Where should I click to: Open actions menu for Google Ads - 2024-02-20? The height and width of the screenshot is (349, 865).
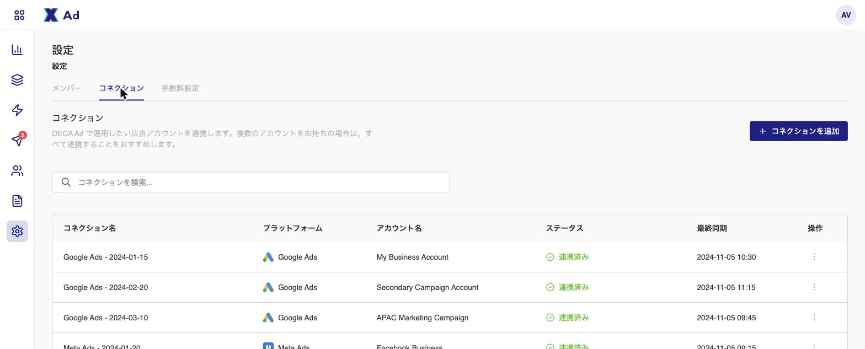(x=814, y=287)
